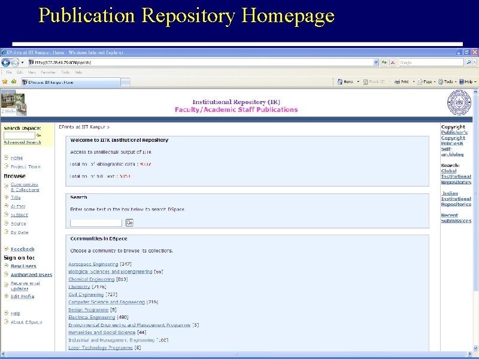Sign on as Authorized users link
This screenshot has height=359, width=479.
(x=32, y=275)
